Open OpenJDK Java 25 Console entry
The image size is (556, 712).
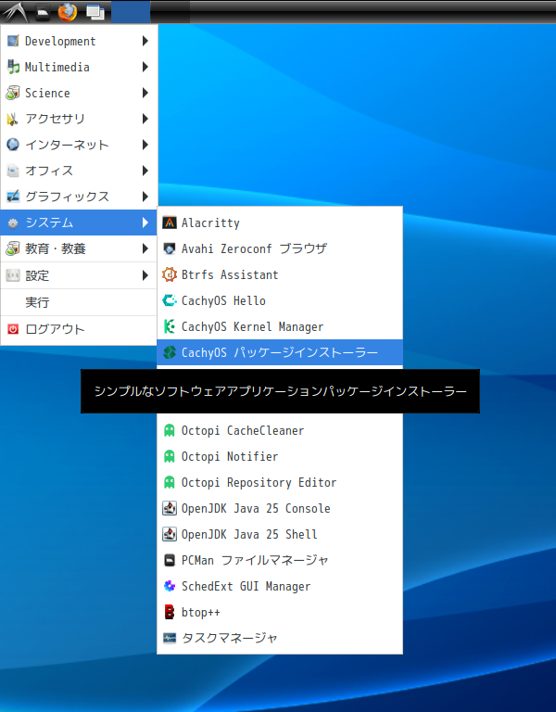[280, 508]
